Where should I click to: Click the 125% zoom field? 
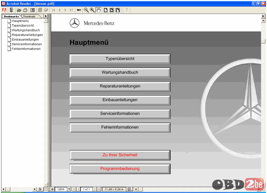61,189
